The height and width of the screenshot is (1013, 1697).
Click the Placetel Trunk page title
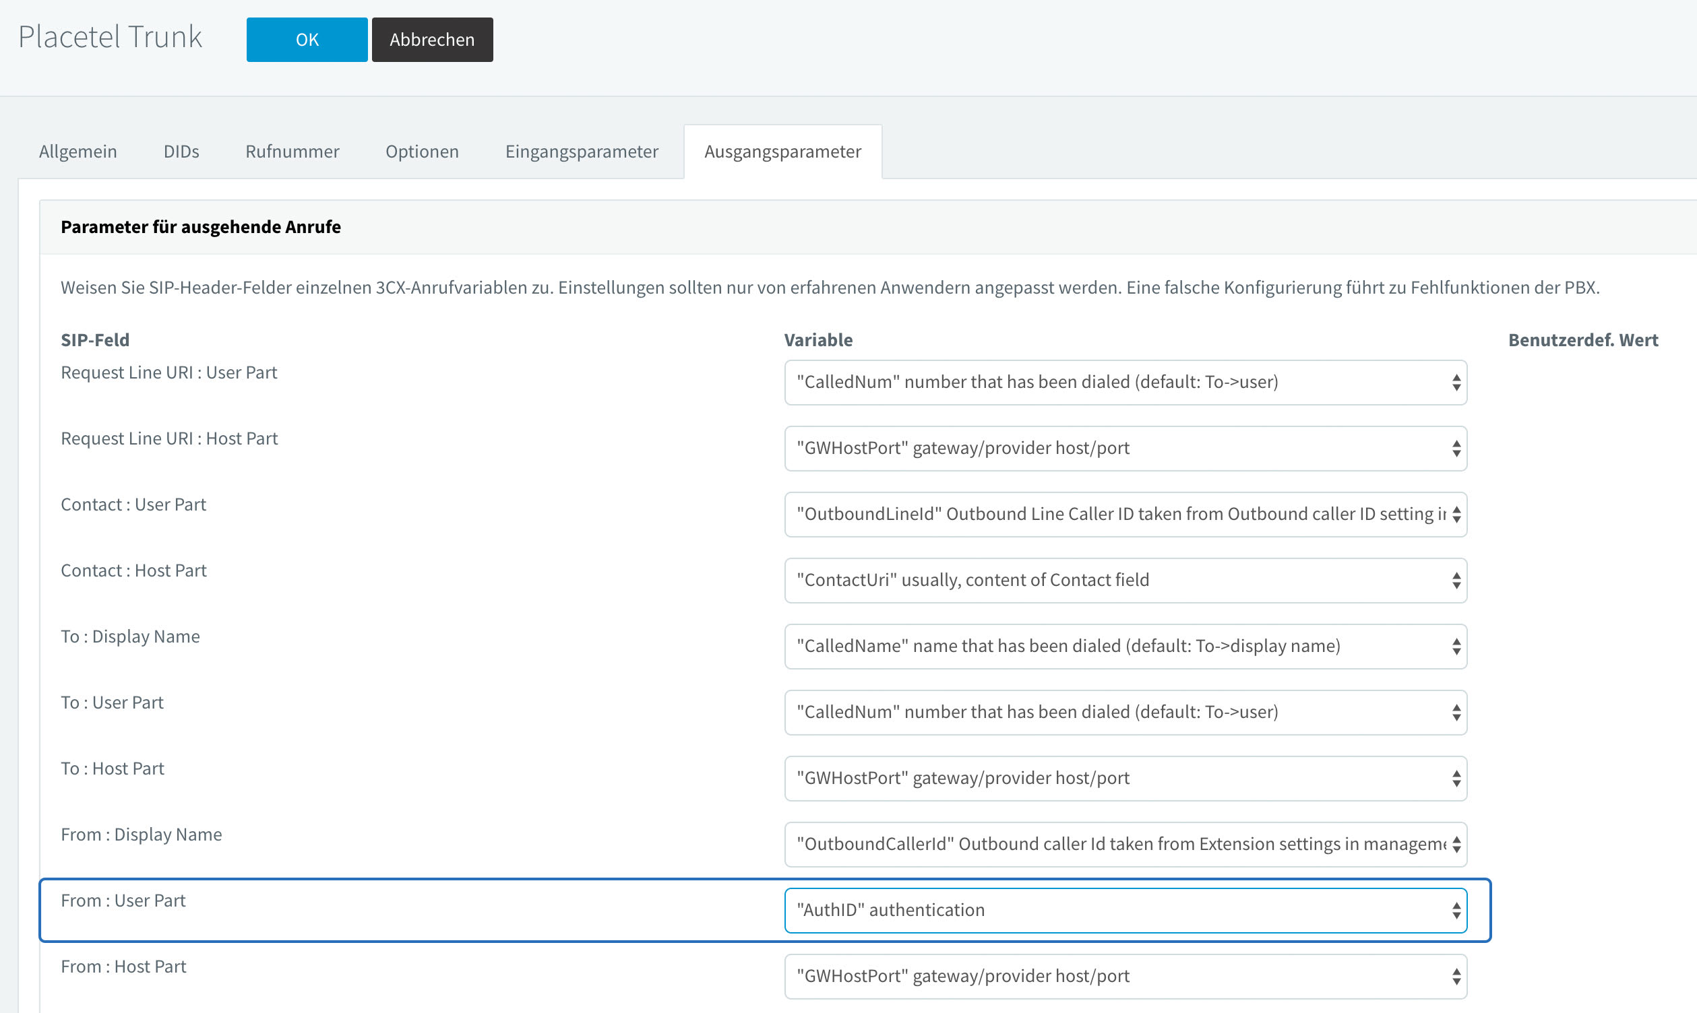point(110,37)
